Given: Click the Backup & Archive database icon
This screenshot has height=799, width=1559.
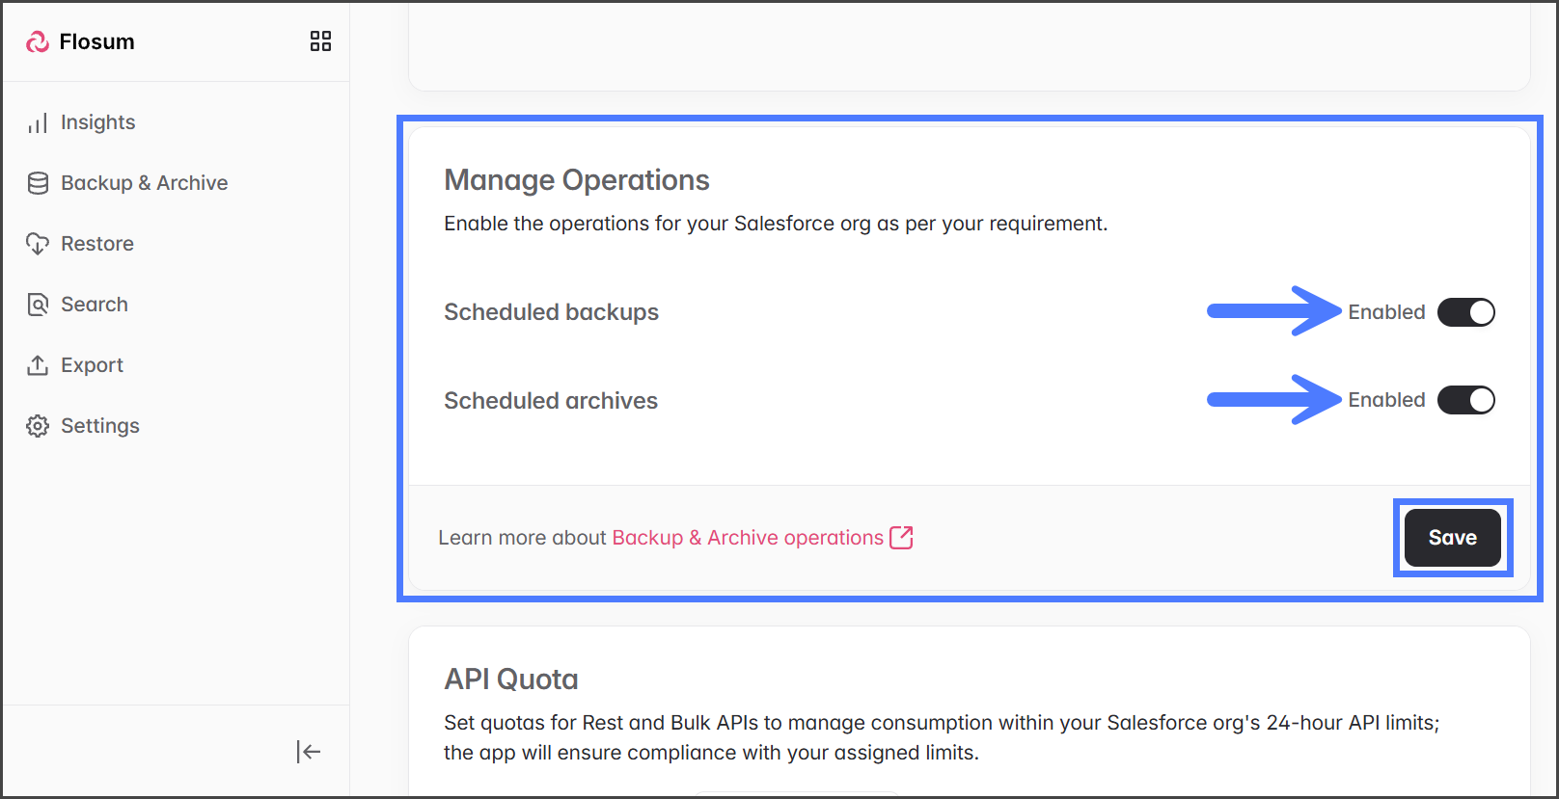Looking at the screenshot, I should click(38, 183).
